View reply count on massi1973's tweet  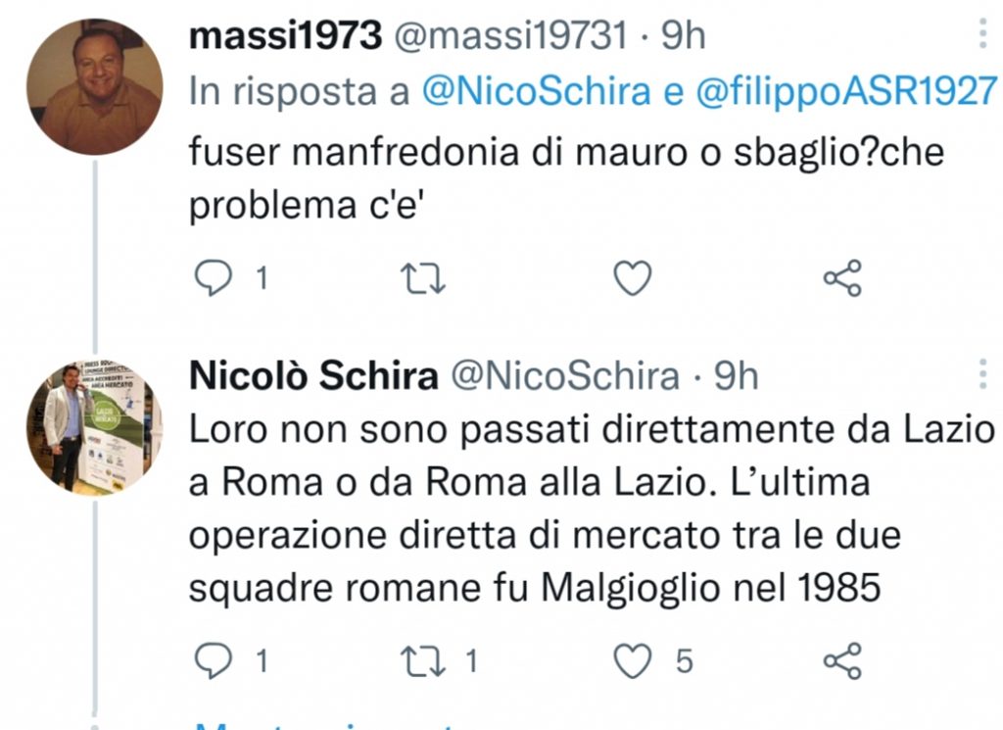click(260, 277)
